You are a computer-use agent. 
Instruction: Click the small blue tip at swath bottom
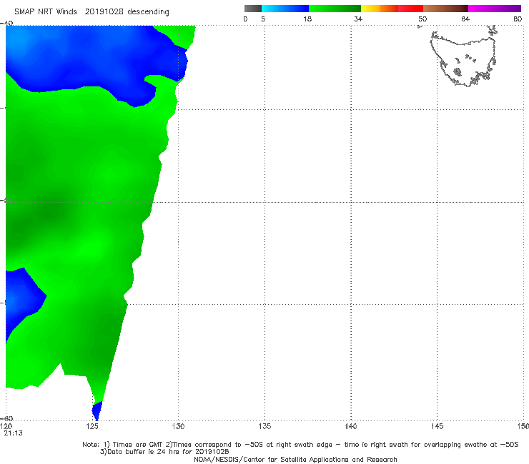coord(97,410)
